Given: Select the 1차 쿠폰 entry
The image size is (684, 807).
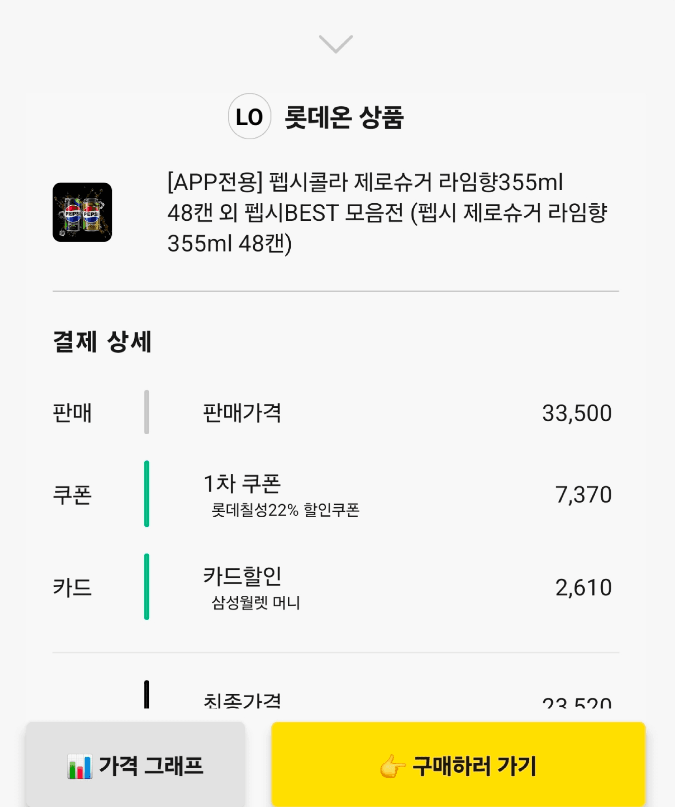Looking at the screenshot, I should point(242,483).
